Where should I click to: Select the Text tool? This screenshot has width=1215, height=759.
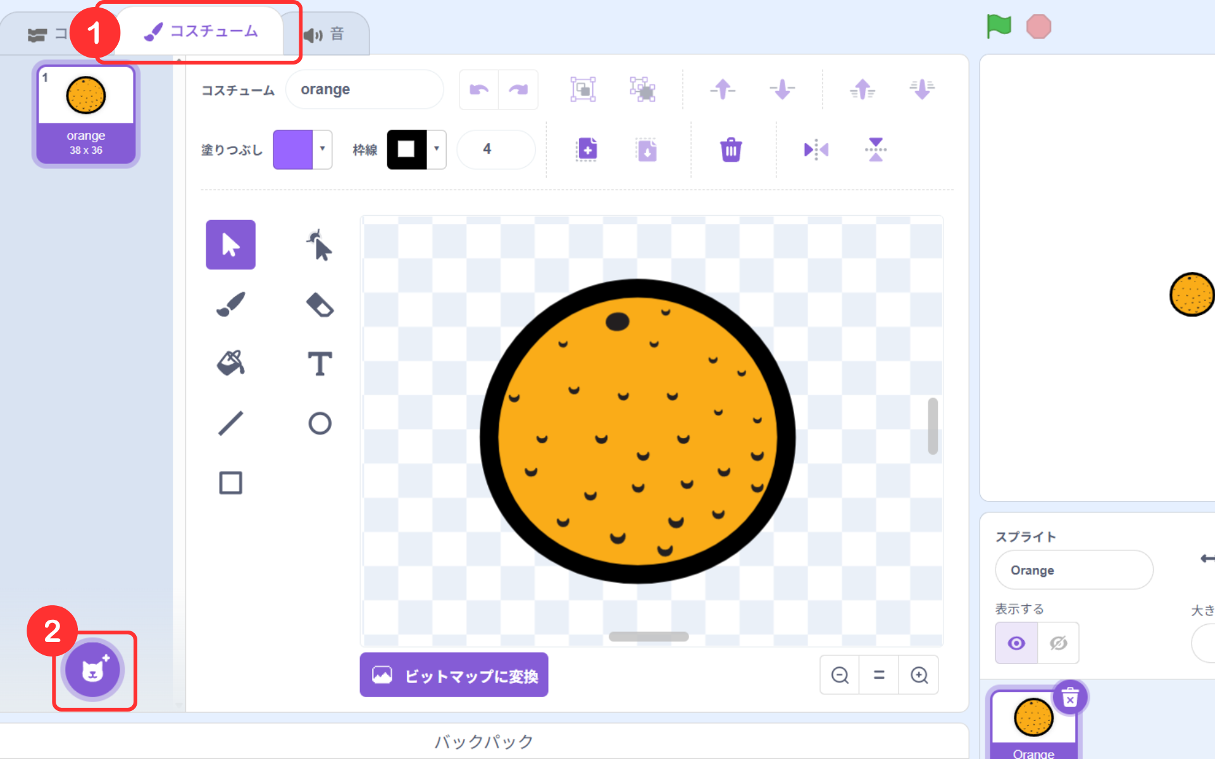click(x=320, y=364)
